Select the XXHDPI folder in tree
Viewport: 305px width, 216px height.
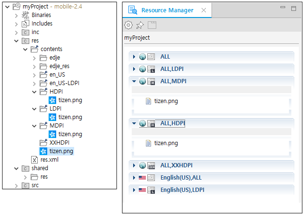click(59, 143)
